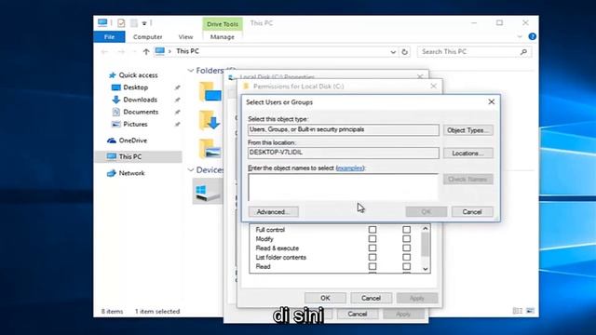
Task: Cancel the Select Users or Groups dialog
Action: tap(472, 212)
